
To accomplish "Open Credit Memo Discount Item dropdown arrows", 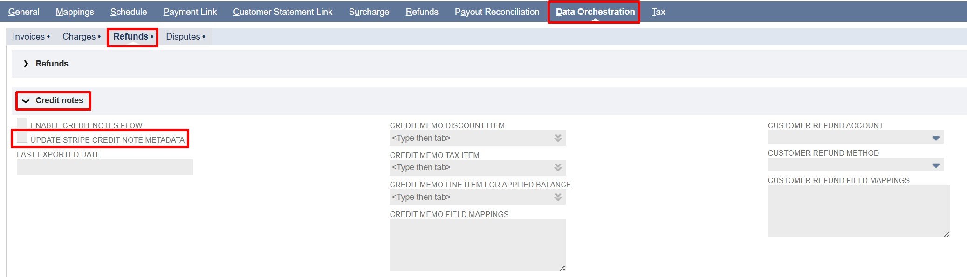I will tap(558, 138).
